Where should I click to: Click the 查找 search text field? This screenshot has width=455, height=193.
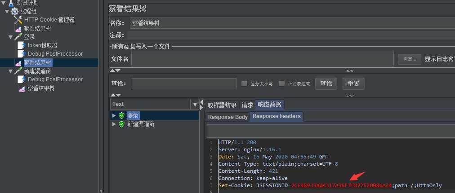click(184, 83)
